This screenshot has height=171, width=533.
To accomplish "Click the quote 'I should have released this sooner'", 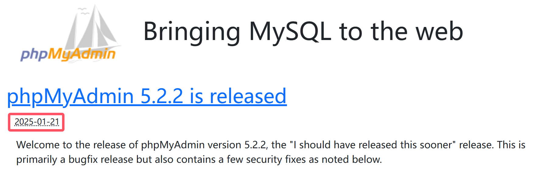I will tap(373, 145).
